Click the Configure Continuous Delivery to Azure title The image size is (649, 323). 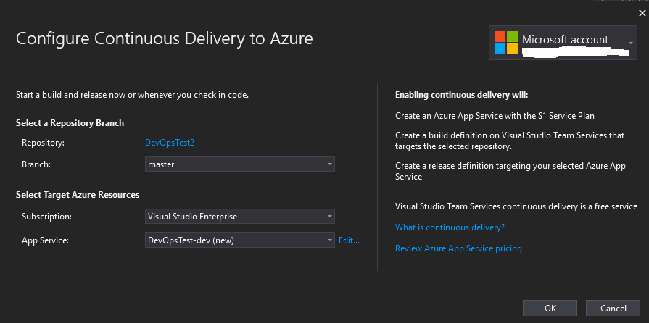click(165, 38)
